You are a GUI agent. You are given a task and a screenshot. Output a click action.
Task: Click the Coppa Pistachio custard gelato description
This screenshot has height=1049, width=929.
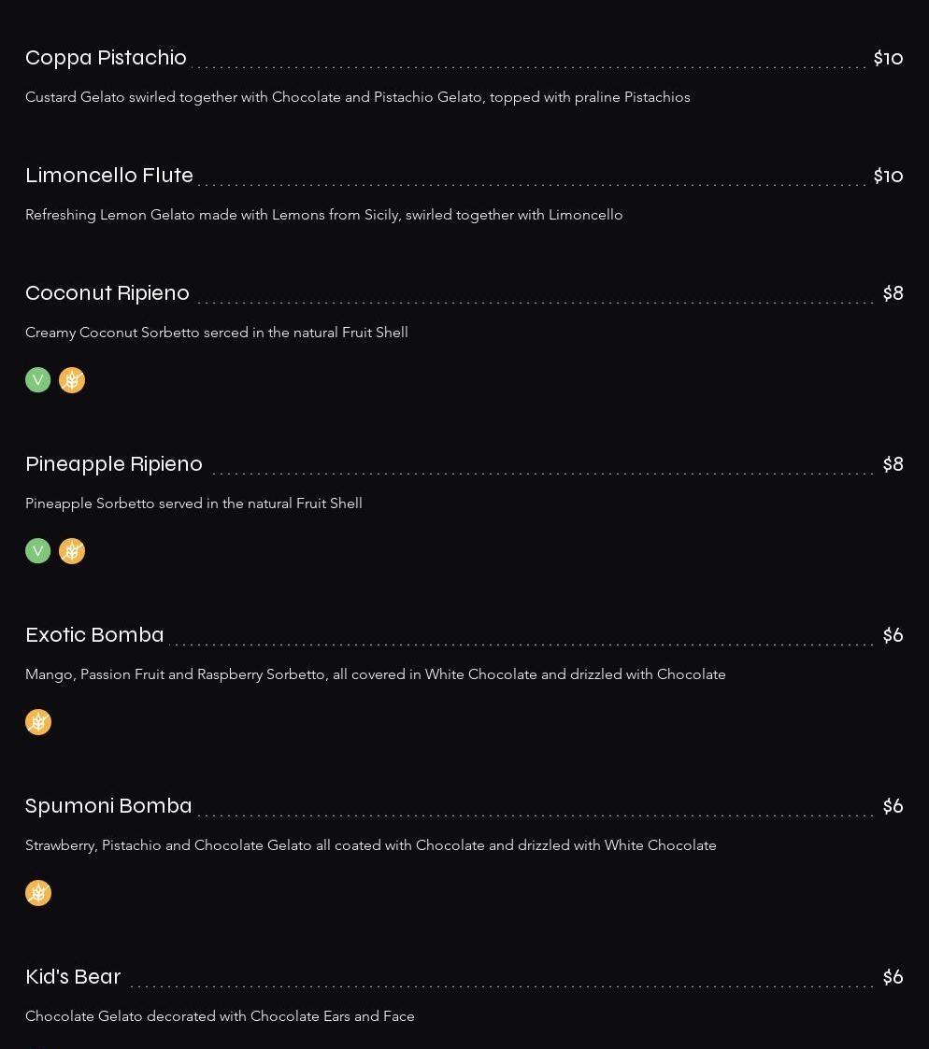point(357,97)
